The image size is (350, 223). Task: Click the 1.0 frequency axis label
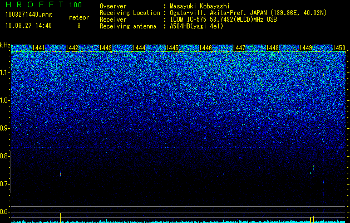[4, 101]
